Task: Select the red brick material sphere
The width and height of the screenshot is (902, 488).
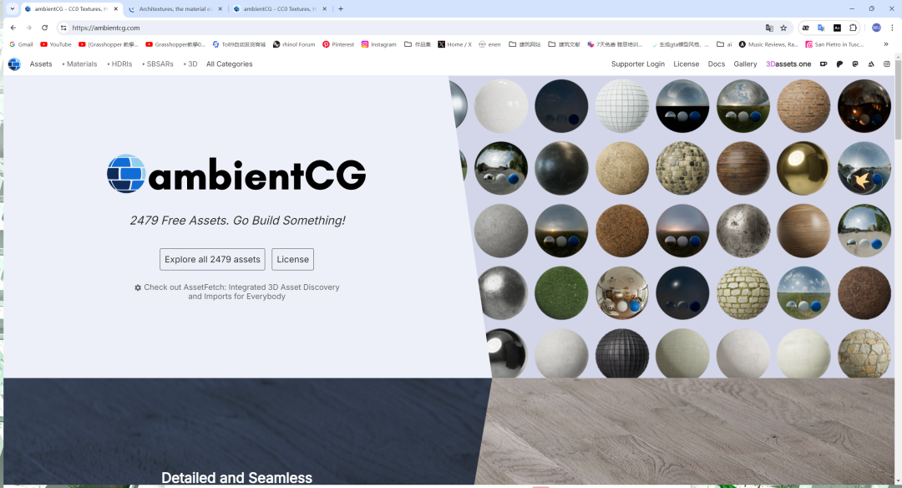Action: tap(803, 106)
